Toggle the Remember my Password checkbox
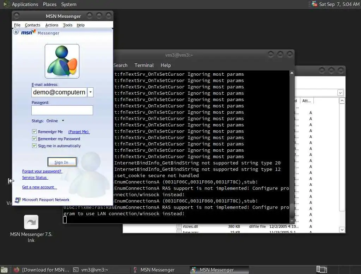This screenshot has width=361, height=274. (34, 139)
